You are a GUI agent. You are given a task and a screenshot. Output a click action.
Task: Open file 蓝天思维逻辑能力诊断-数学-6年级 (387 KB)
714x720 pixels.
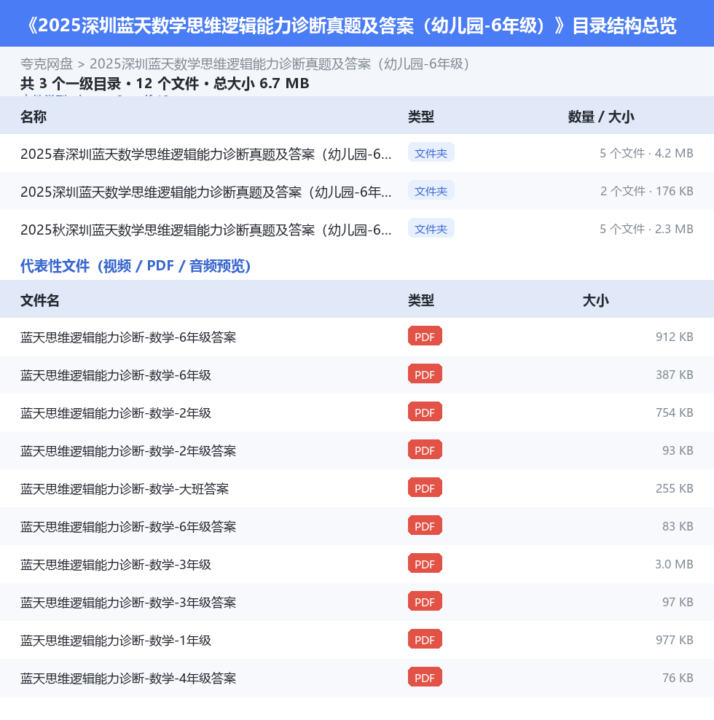tap(116, 375)
